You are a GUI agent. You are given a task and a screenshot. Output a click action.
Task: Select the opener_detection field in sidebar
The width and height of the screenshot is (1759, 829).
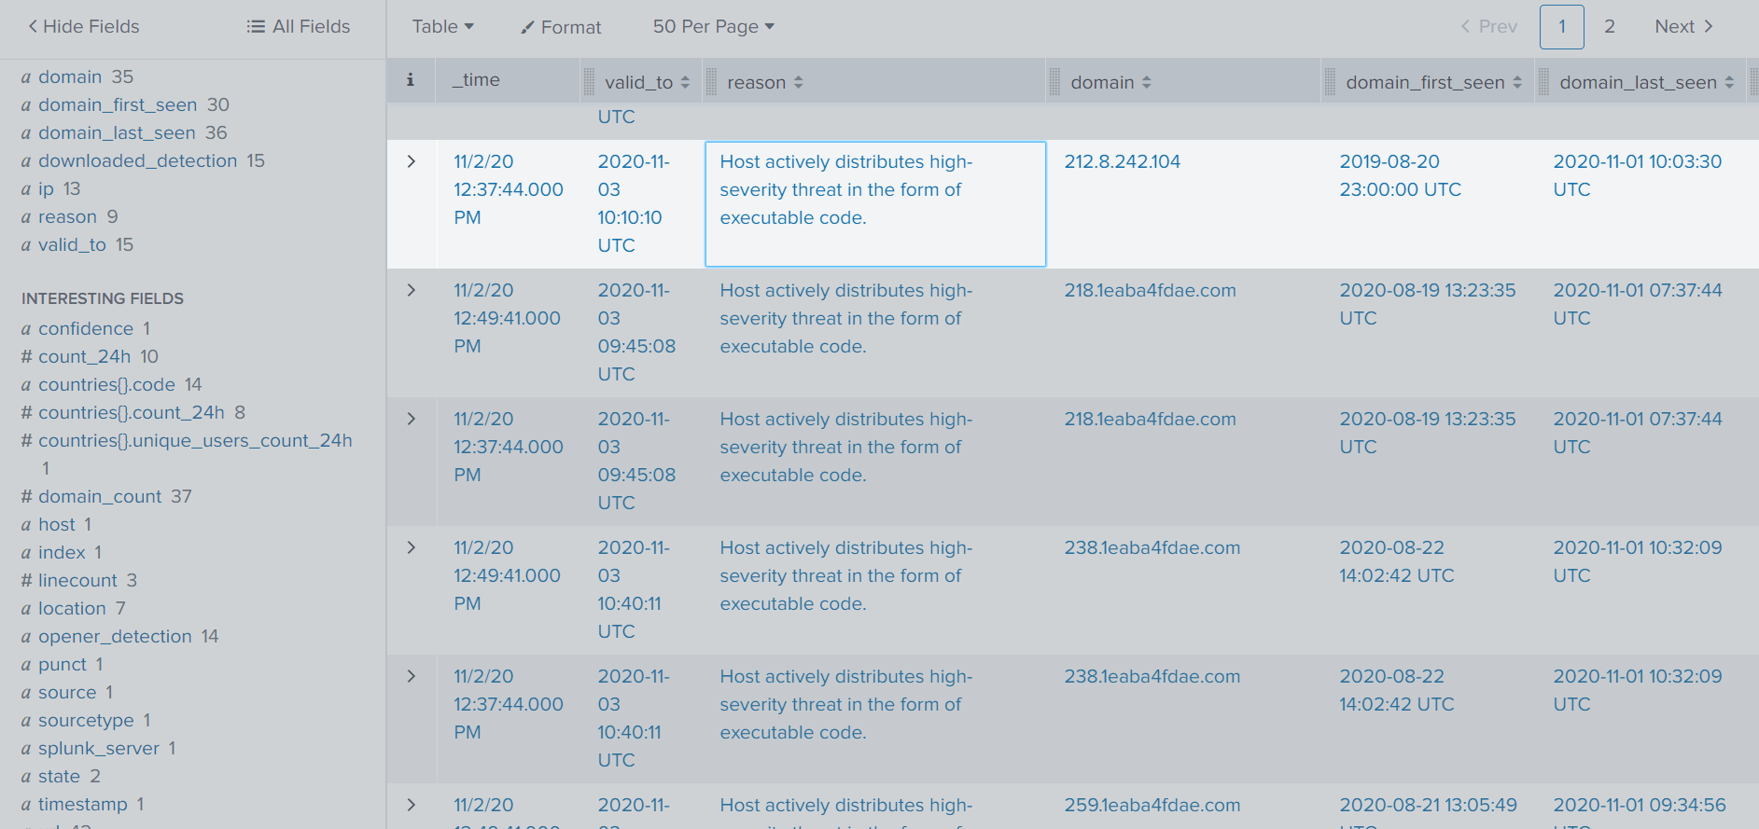115,636
